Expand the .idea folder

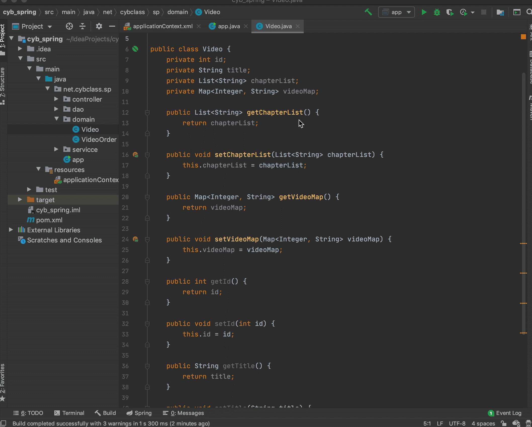click(20, 49)
